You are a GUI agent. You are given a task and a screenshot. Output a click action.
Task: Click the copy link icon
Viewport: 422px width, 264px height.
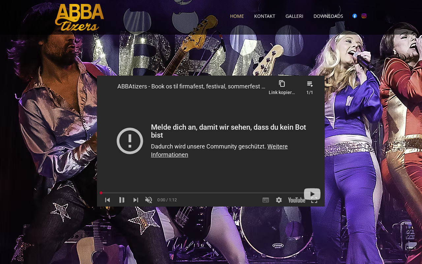coord(282,84)
